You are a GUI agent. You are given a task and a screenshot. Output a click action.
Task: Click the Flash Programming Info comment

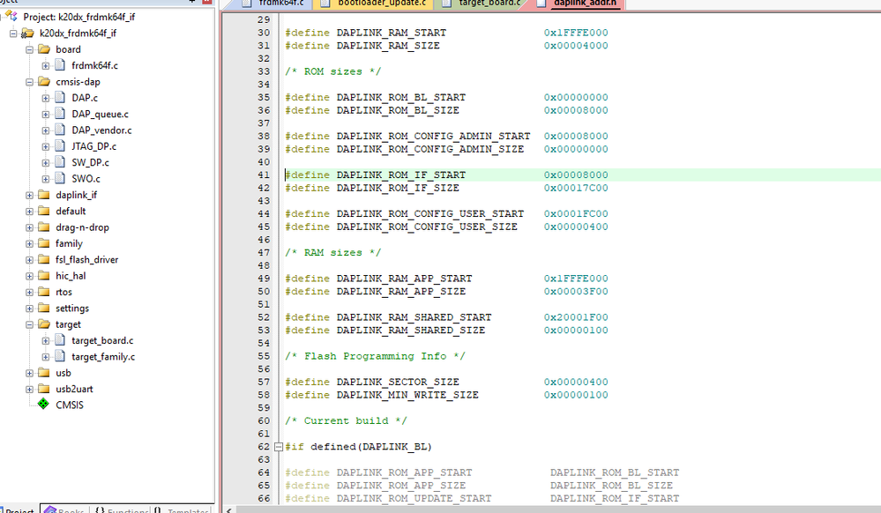[375, 356]
